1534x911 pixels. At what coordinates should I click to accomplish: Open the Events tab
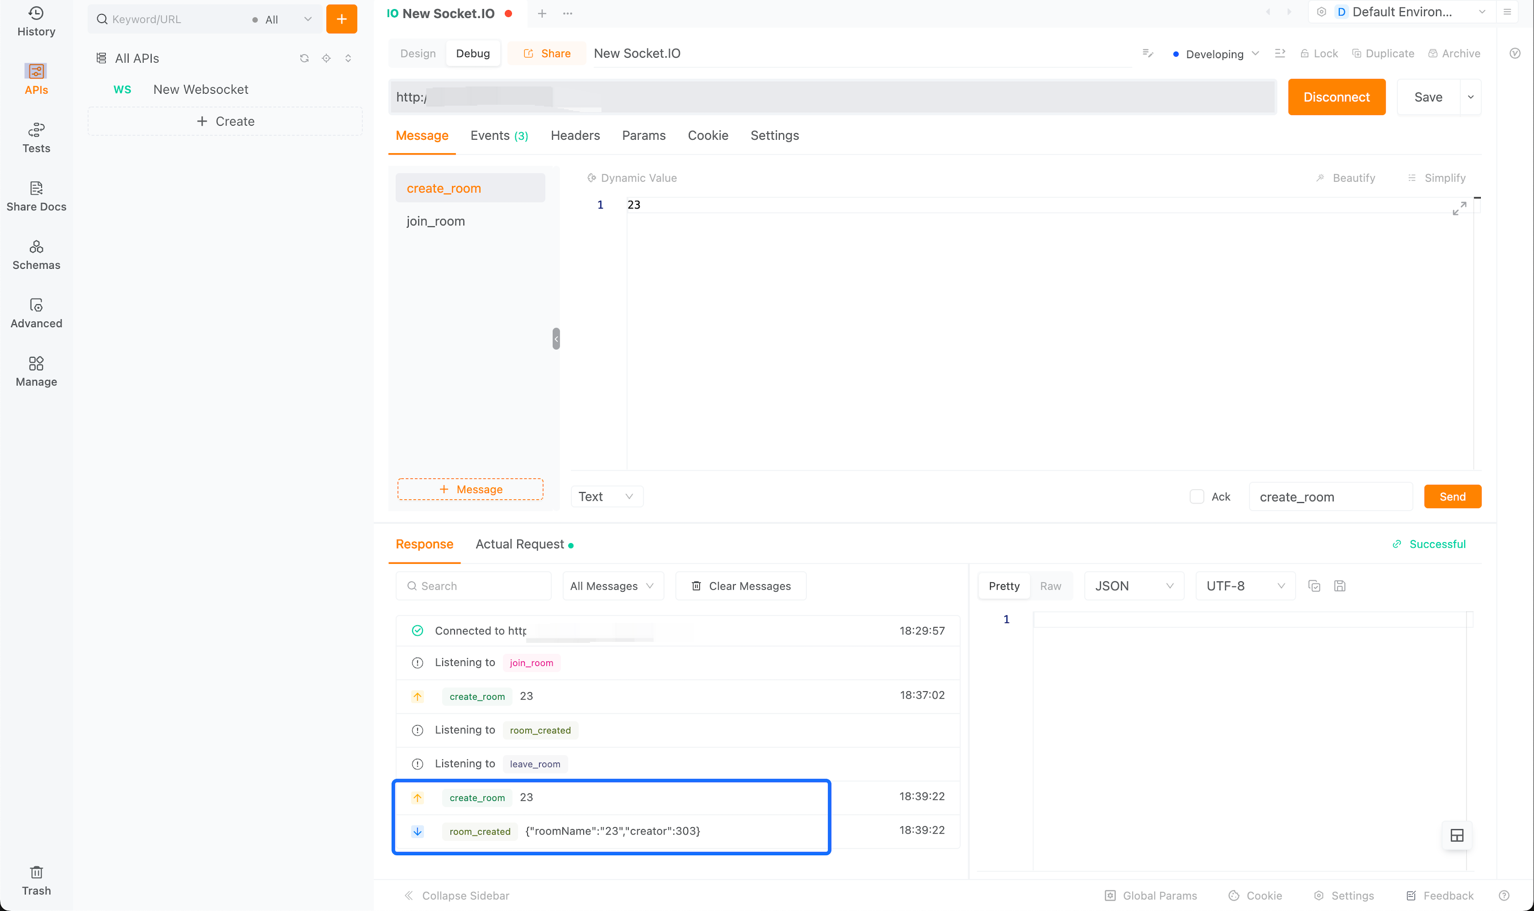point(499,136)
